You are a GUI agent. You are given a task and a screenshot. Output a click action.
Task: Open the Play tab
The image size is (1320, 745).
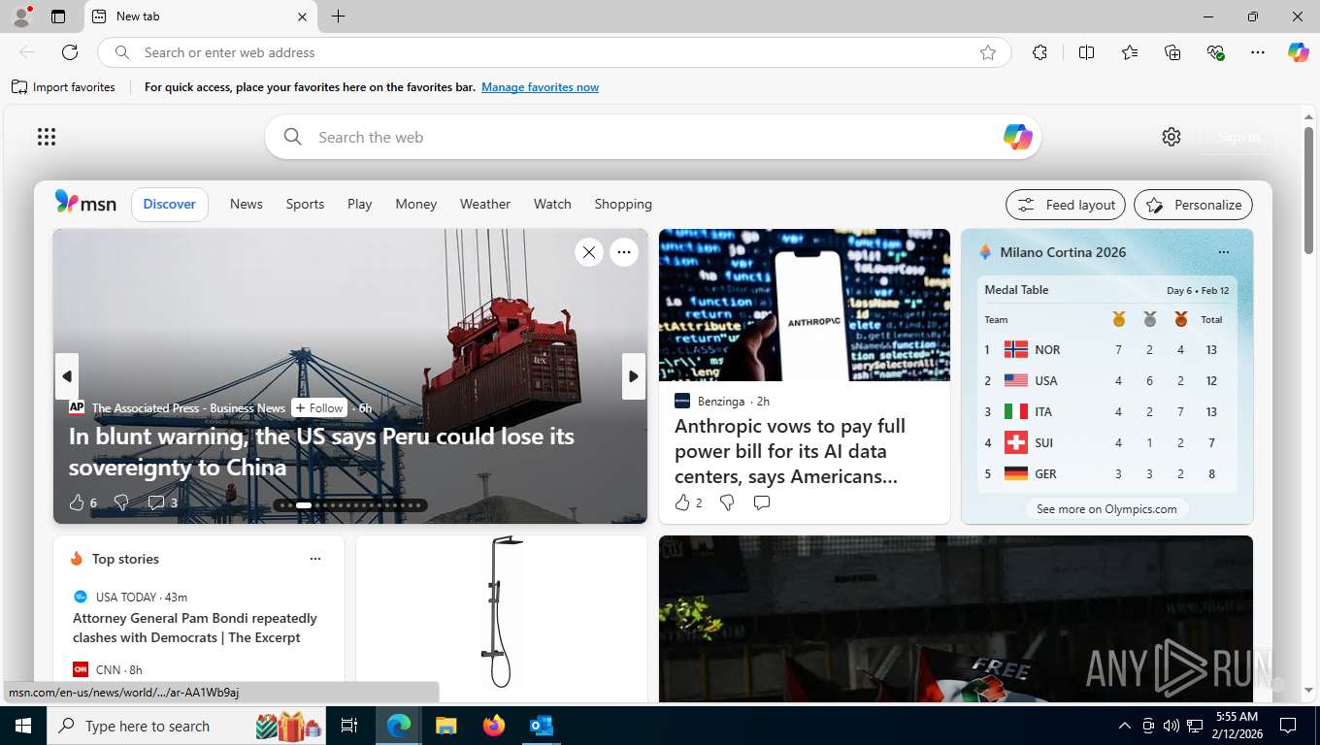(x=360, y=204)
